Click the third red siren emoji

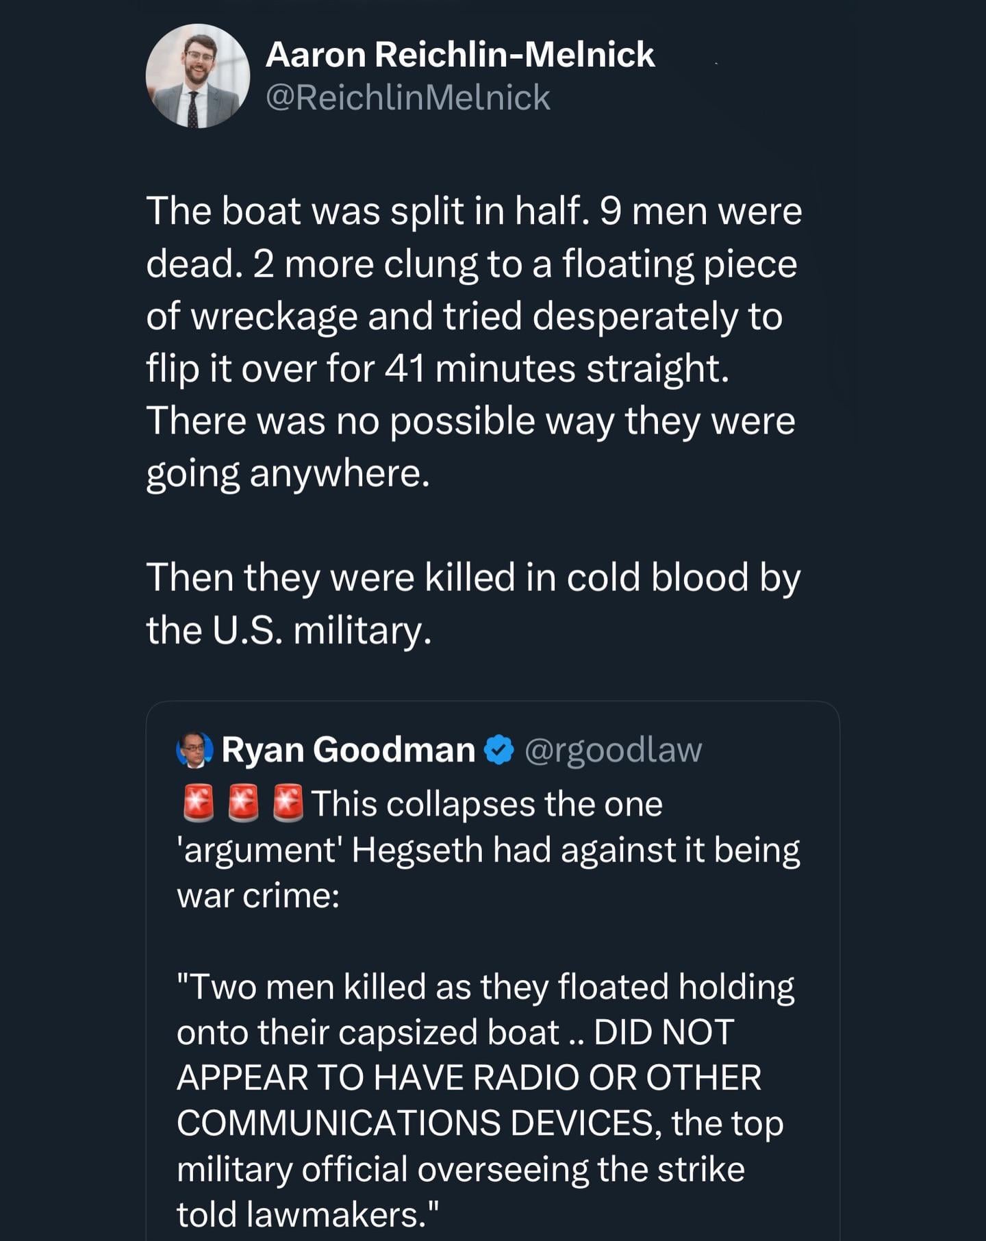click(288, 803)
